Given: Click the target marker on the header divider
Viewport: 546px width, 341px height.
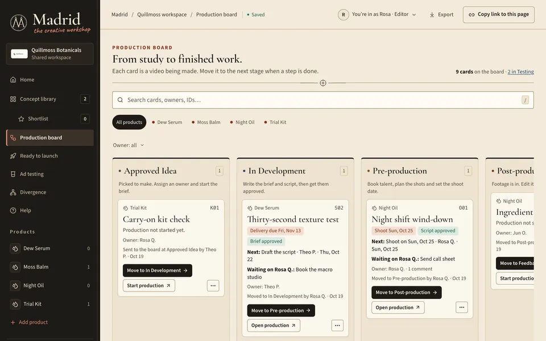Looking at the screenshot, I should pyautogui.click(x=323, y=83).
